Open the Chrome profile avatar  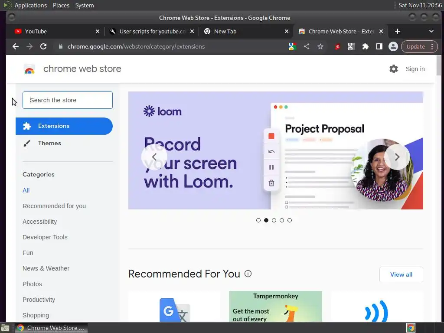[x=393, y=47]
